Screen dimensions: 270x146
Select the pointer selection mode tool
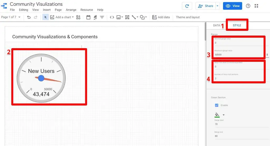click(x=45, y=17)
